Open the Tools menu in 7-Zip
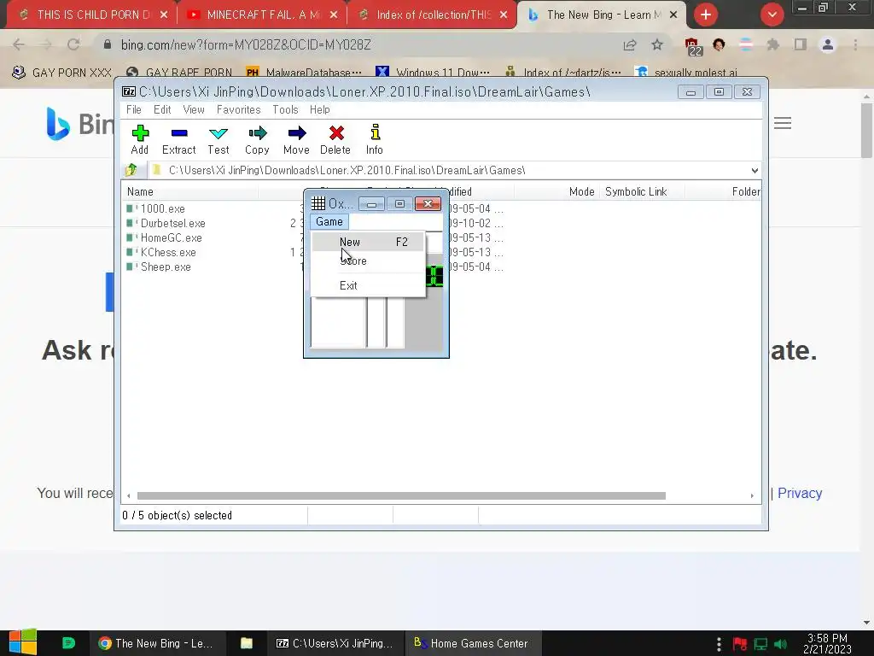The height and width of the screenshot is (656, 874). 285,109
